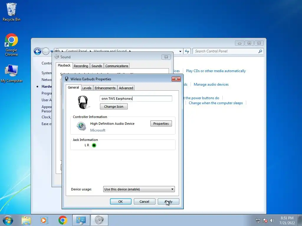Click the High Definition Audio controller icon

[81, 126]
